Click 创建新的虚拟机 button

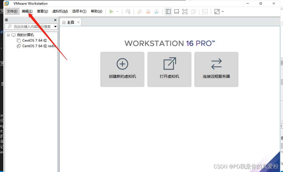pos(122,69)
